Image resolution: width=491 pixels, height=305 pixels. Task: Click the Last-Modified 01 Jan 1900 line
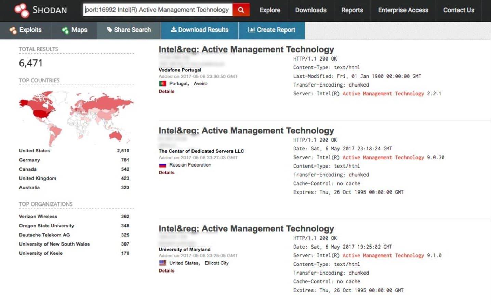[x=357, y=76]
